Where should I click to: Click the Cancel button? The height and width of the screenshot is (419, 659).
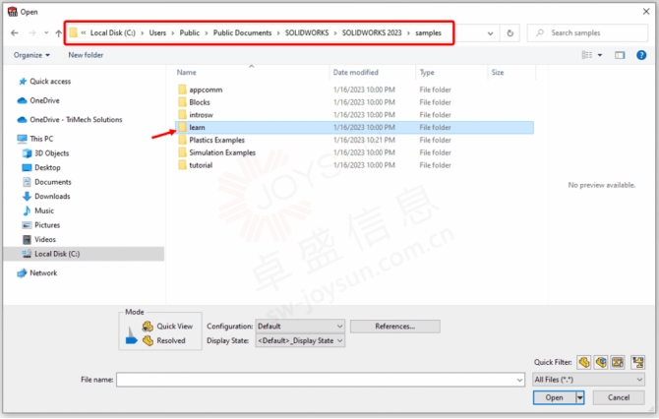tap(619, 397)
